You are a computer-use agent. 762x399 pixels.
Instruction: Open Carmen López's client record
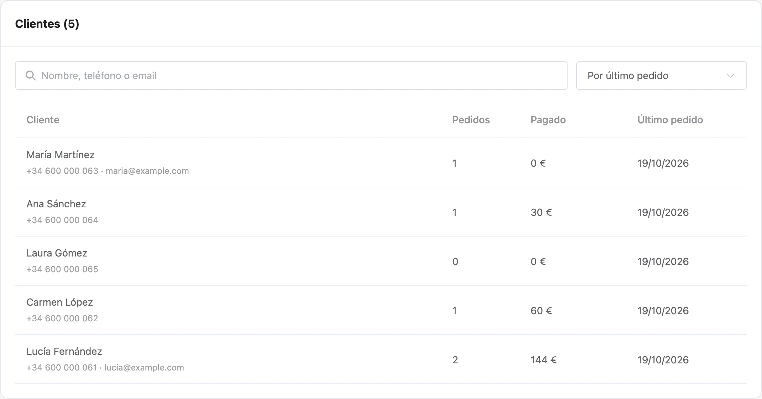381,310
